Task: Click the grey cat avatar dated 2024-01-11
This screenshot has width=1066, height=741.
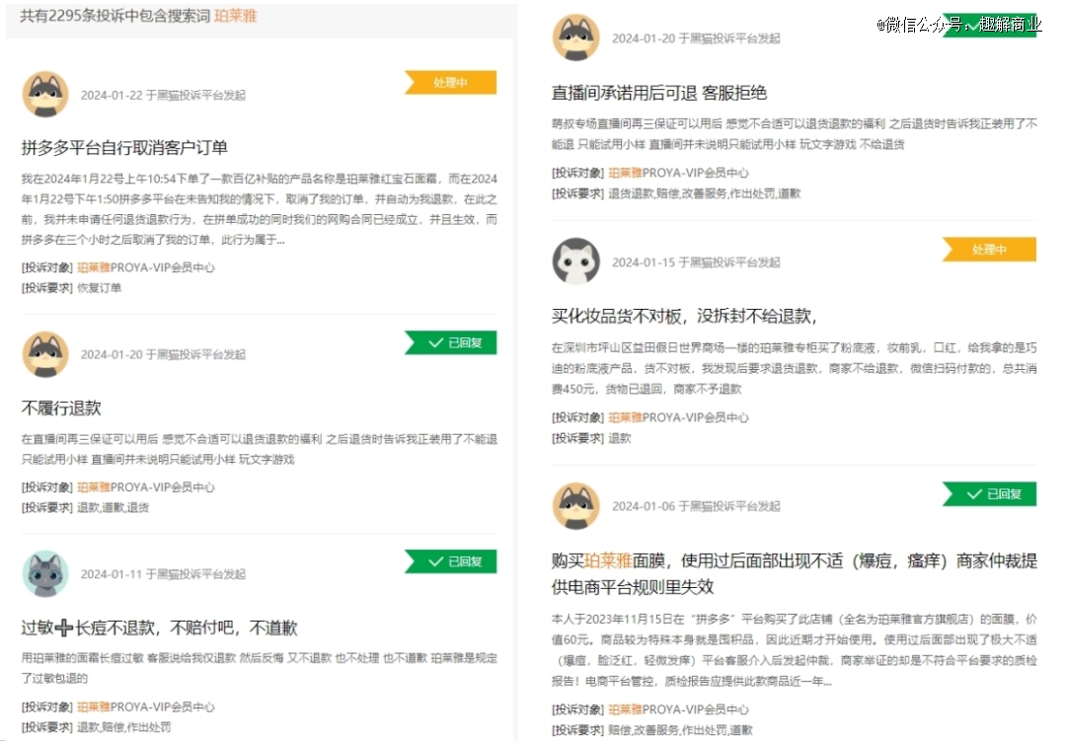Action: [45, 573]
